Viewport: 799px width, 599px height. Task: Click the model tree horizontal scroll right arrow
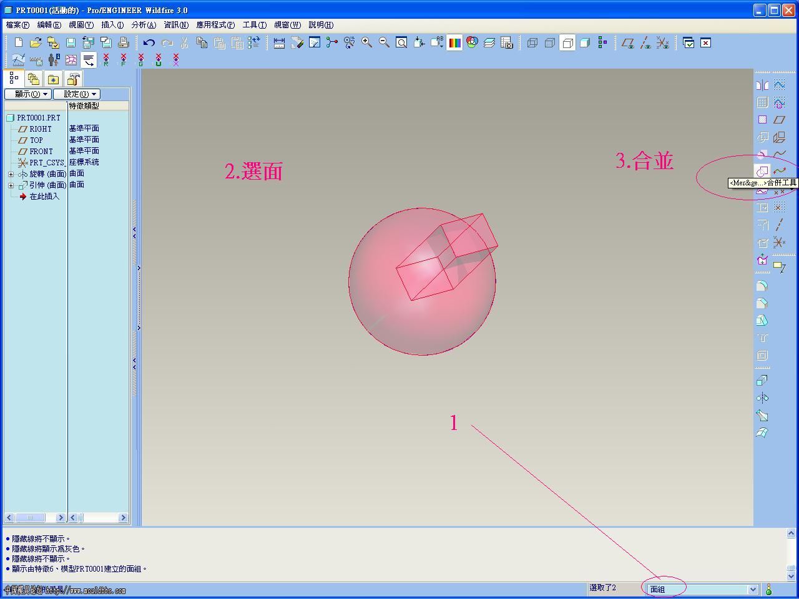(x=61, y=517)
